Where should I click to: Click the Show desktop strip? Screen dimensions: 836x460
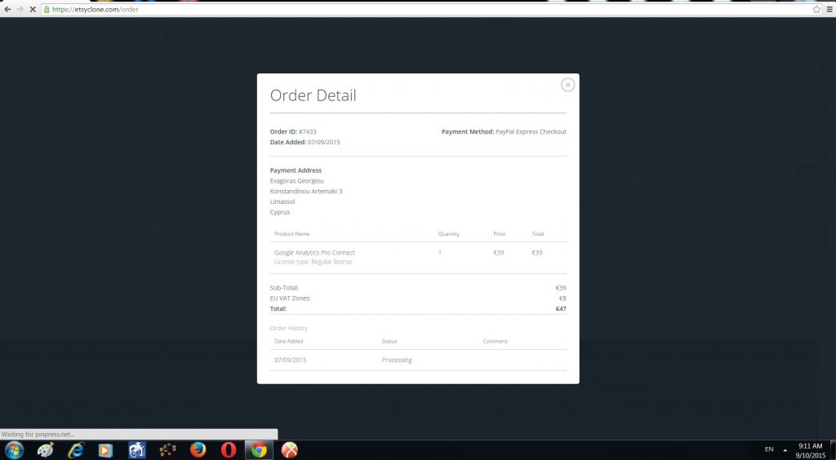(833, 450)
